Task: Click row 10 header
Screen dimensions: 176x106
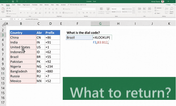Action: click(3, 69)
